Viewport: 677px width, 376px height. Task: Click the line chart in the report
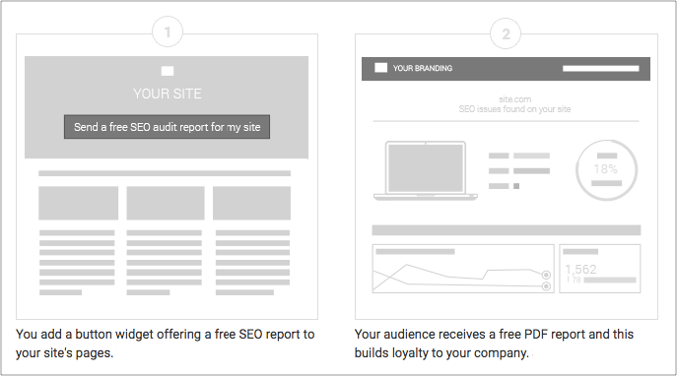coord(463,269)
